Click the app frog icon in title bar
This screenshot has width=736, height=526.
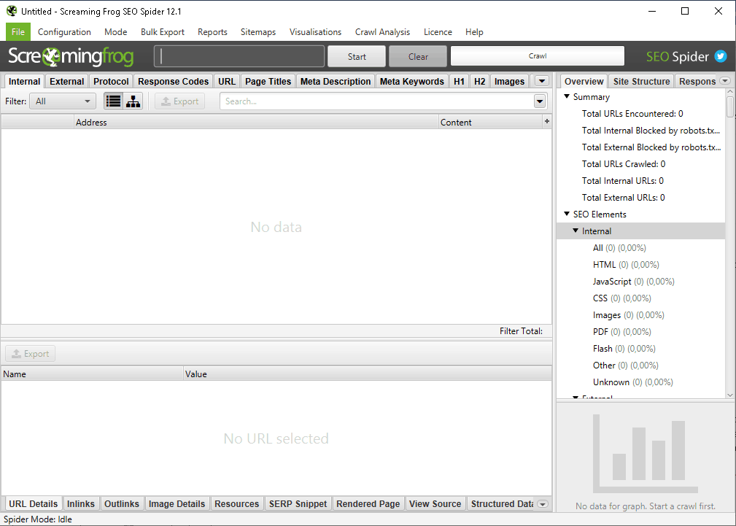11,11
